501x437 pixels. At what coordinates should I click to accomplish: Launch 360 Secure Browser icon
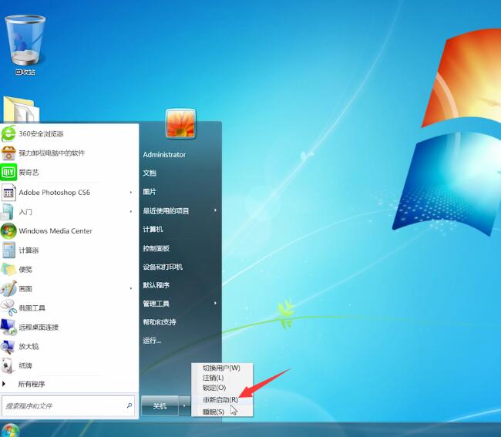click(8, 133)
